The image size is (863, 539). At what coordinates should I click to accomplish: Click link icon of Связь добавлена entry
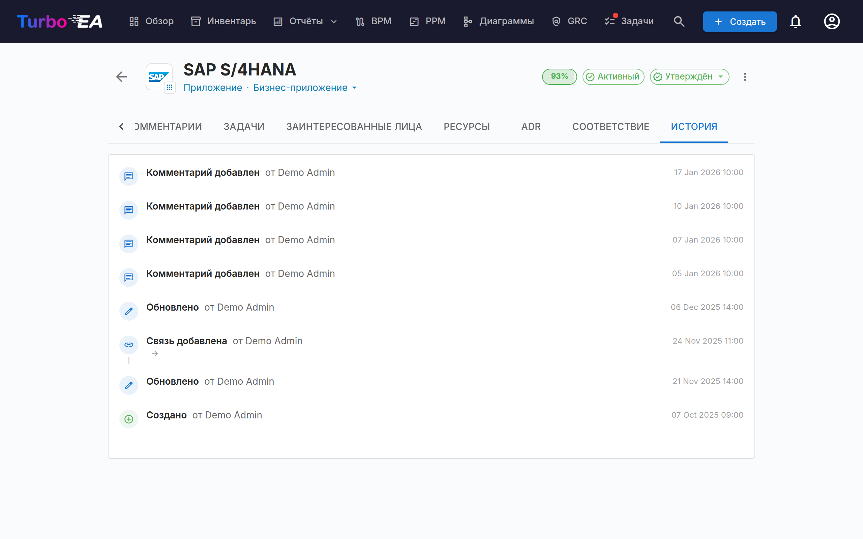coord(129,345)
